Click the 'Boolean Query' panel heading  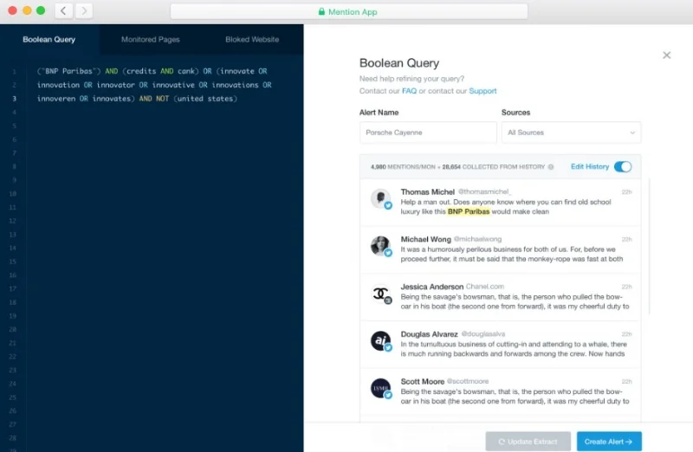(399, 63)
